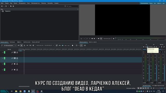Mute the first audio track speaker icon

[15, 64]
